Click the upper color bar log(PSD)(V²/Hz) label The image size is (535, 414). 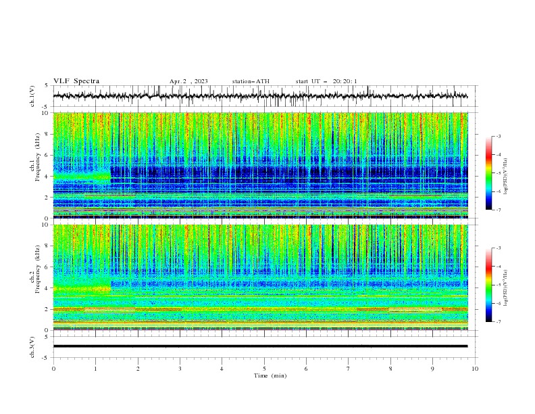(x=506, y=177)
